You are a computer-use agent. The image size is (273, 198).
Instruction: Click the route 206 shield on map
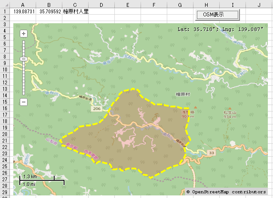97,108
